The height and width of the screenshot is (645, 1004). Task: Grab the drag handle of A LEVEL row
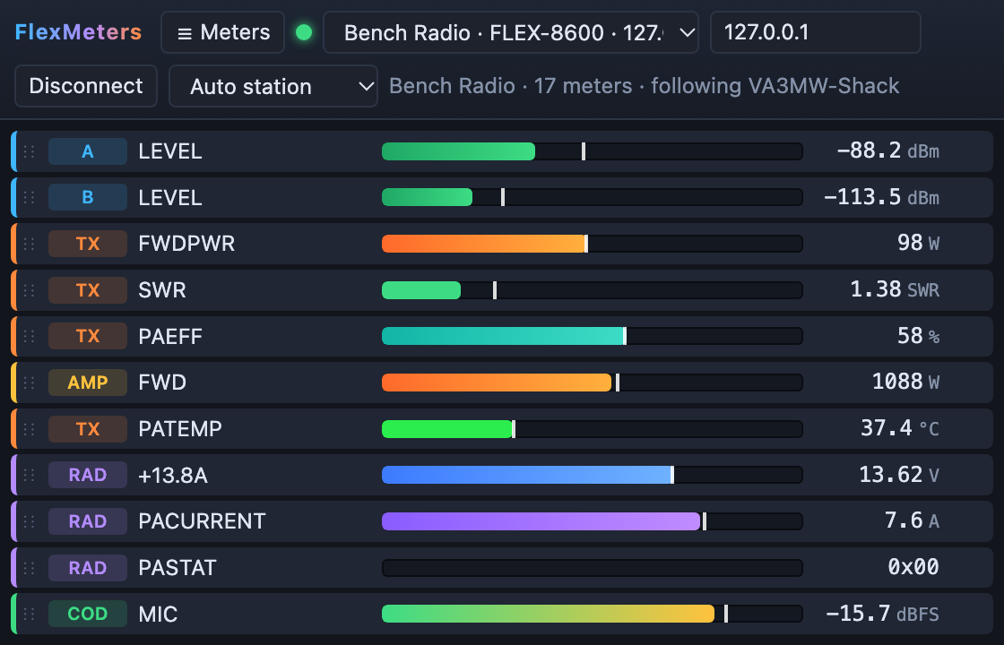[29, 151]
